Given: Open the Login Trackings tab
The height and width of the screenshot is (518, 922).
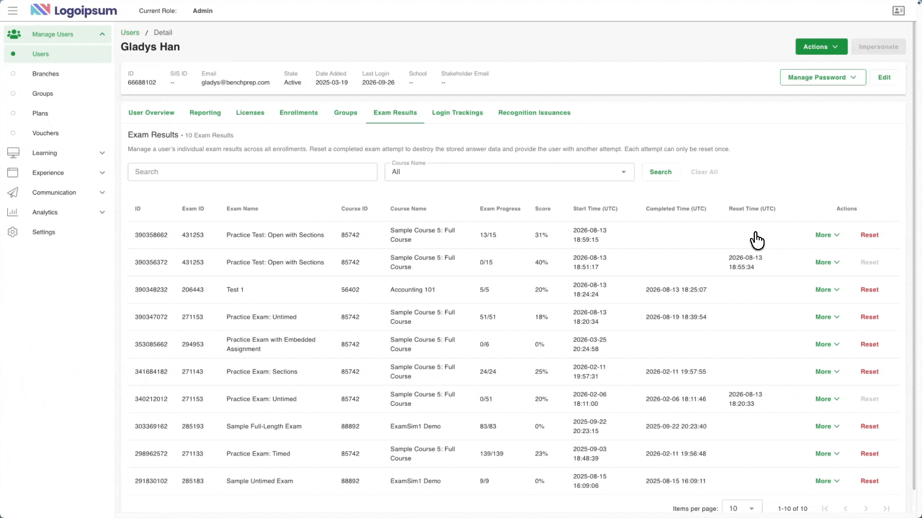Looking at the screenshot, I should point(457,113).
